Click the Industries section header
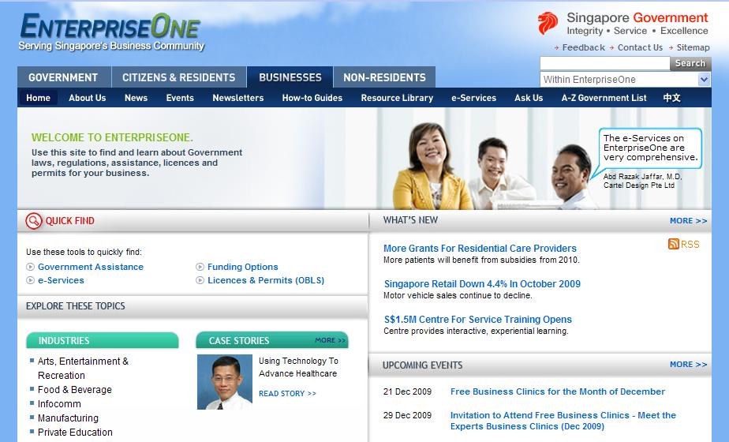Screen dimensions: 729x442 (x=103, y=340)
